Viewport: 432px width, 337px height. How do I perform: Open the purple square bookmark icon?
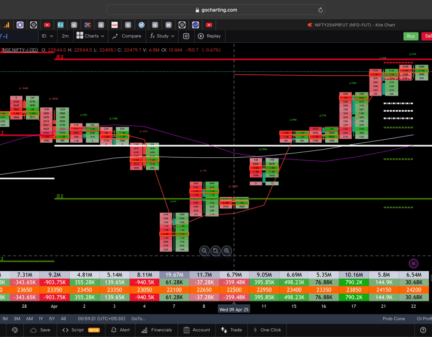(20, 25)
